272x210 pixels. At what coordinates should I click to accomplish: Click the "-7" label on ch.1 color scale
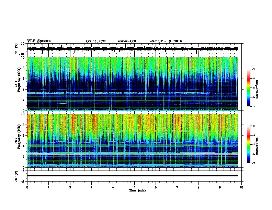pyautogui.click(x=253, y=106)
